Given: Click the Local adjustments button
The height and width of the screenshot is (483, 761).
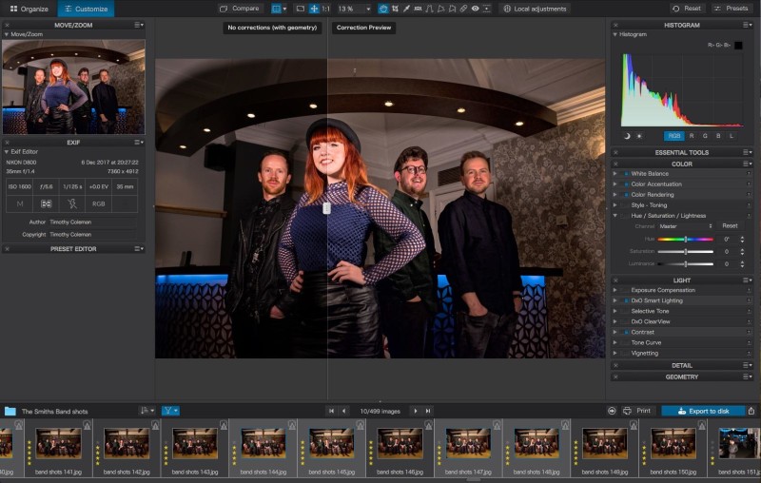Looking at the screenshot, I should [535, 9].
